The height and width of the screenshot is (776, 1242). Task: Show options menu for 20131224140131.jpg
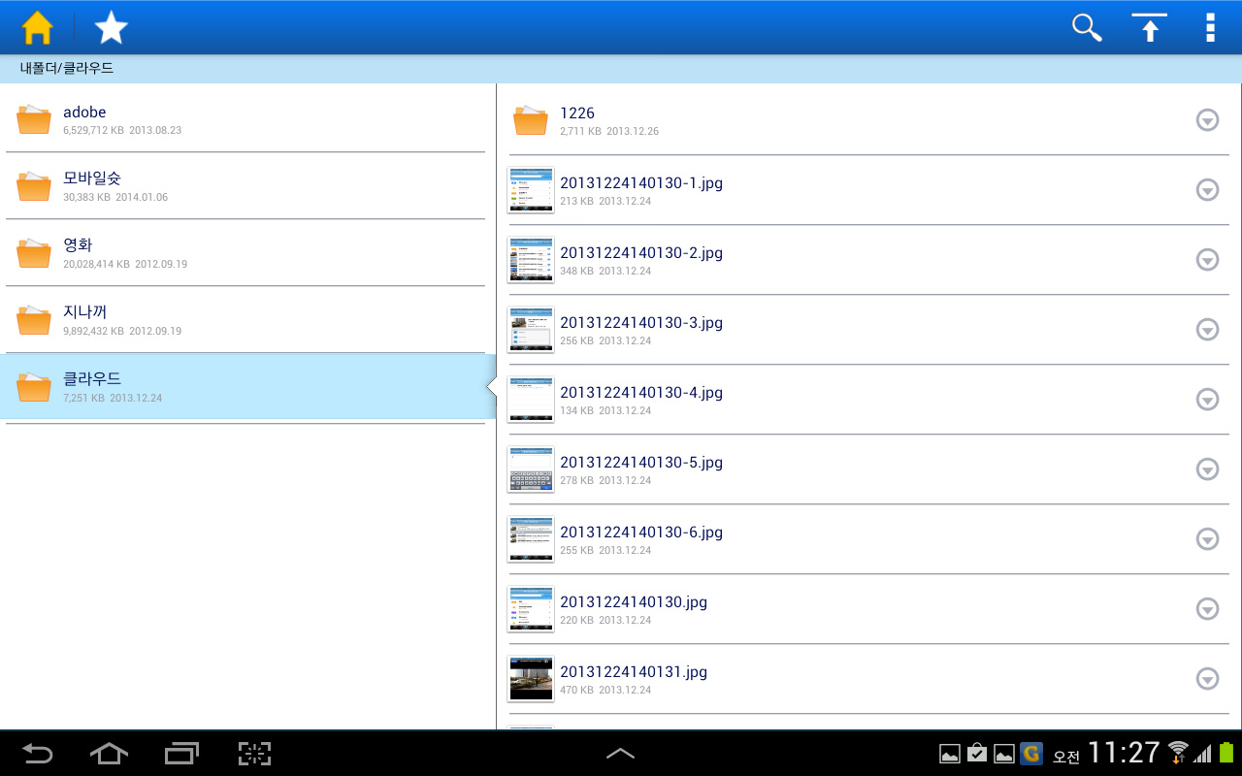point(1207,679)
